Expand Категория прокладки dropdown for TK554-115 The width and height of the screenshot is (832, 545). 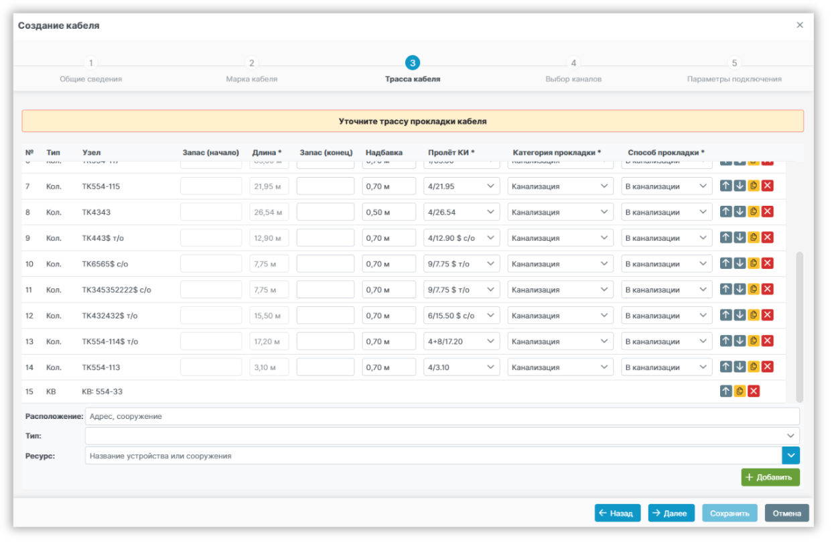(560, 186)
